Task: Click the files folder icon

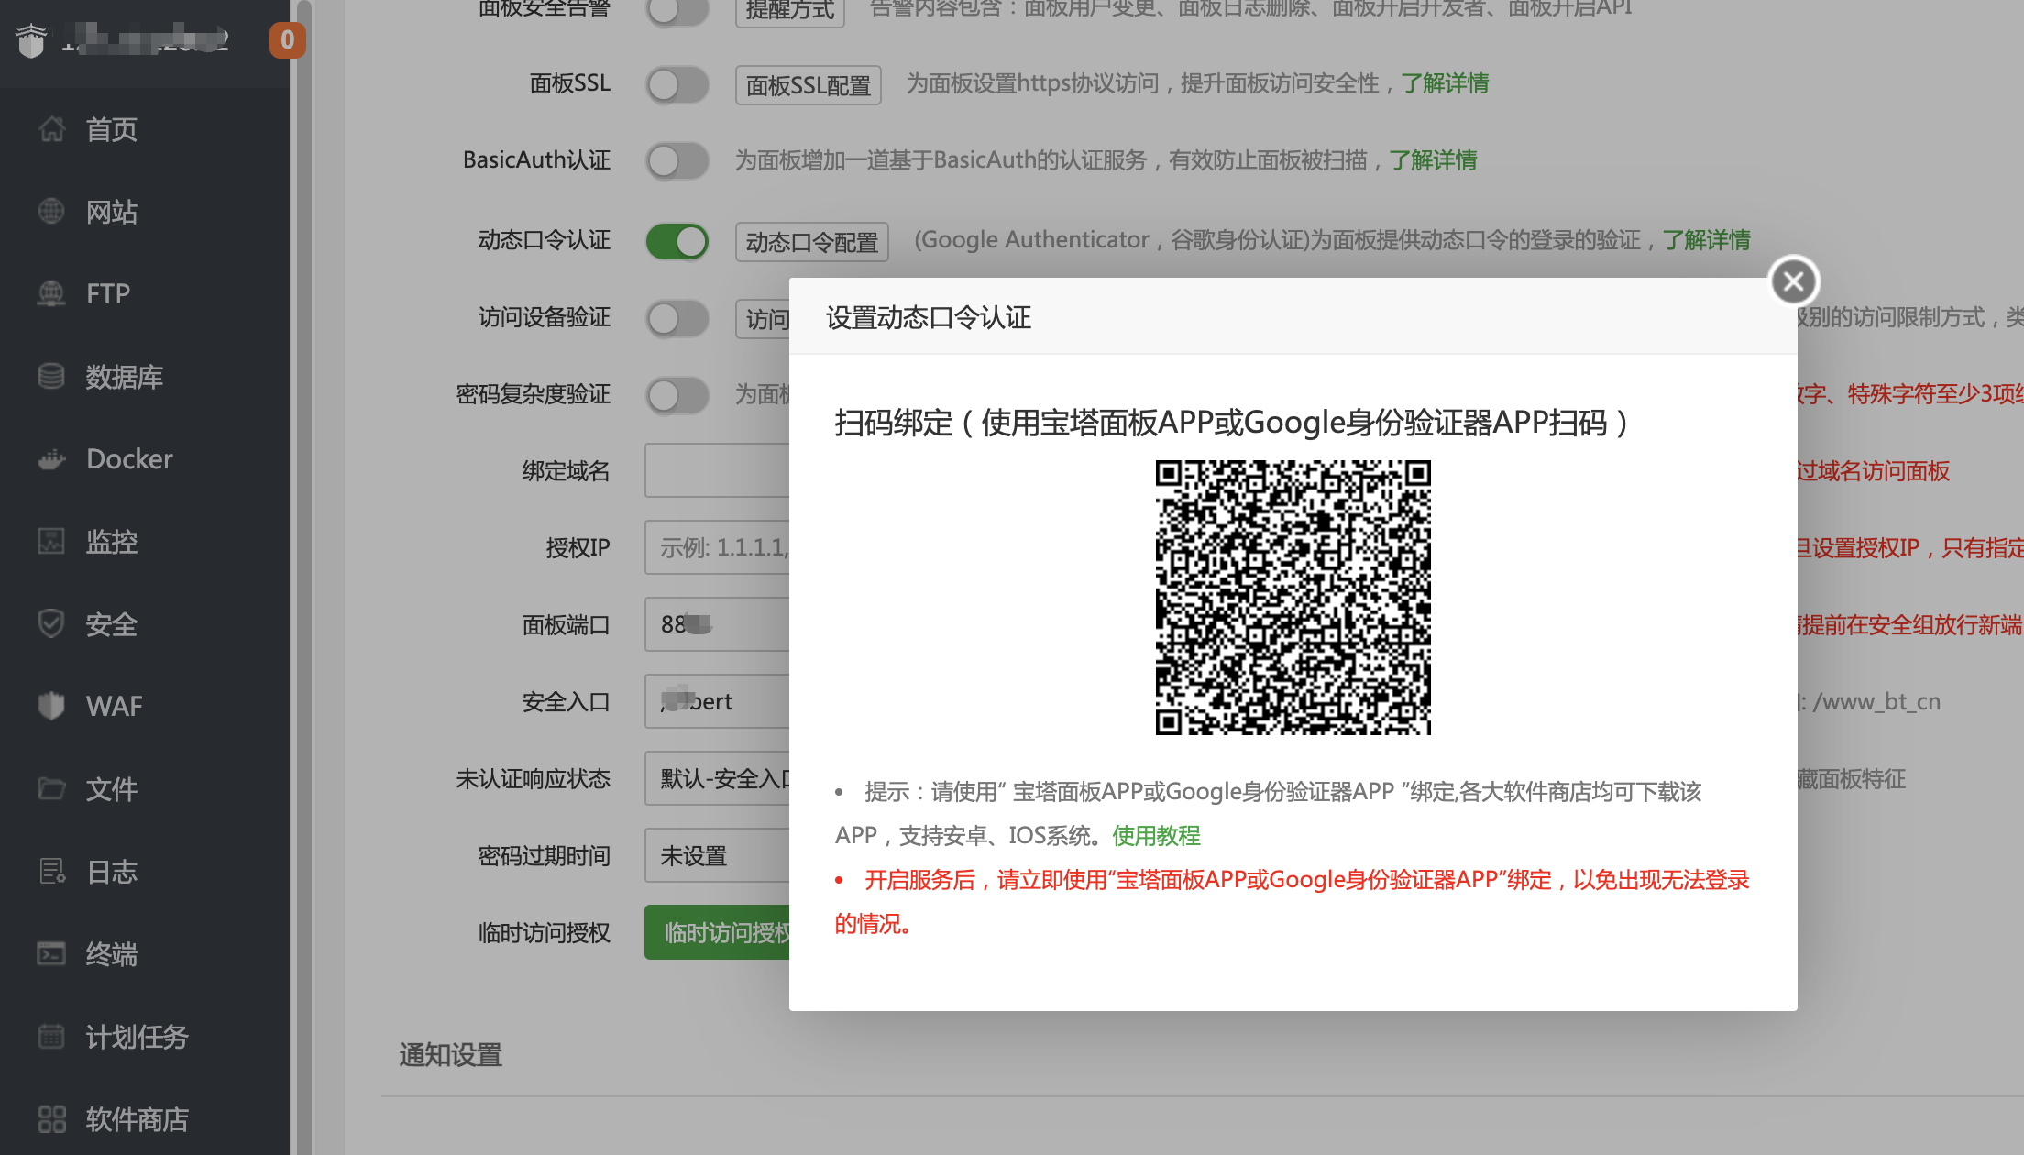Action: pos(51,788)
